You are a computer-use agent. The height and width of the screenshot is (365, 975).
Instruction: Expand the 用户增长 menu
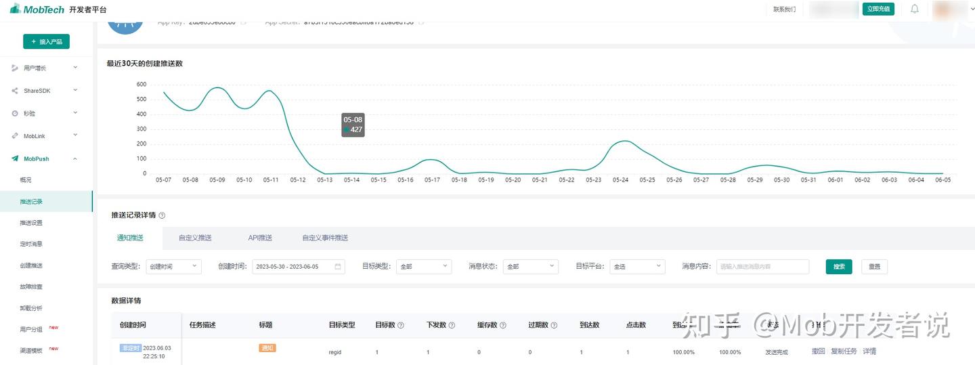75,68
